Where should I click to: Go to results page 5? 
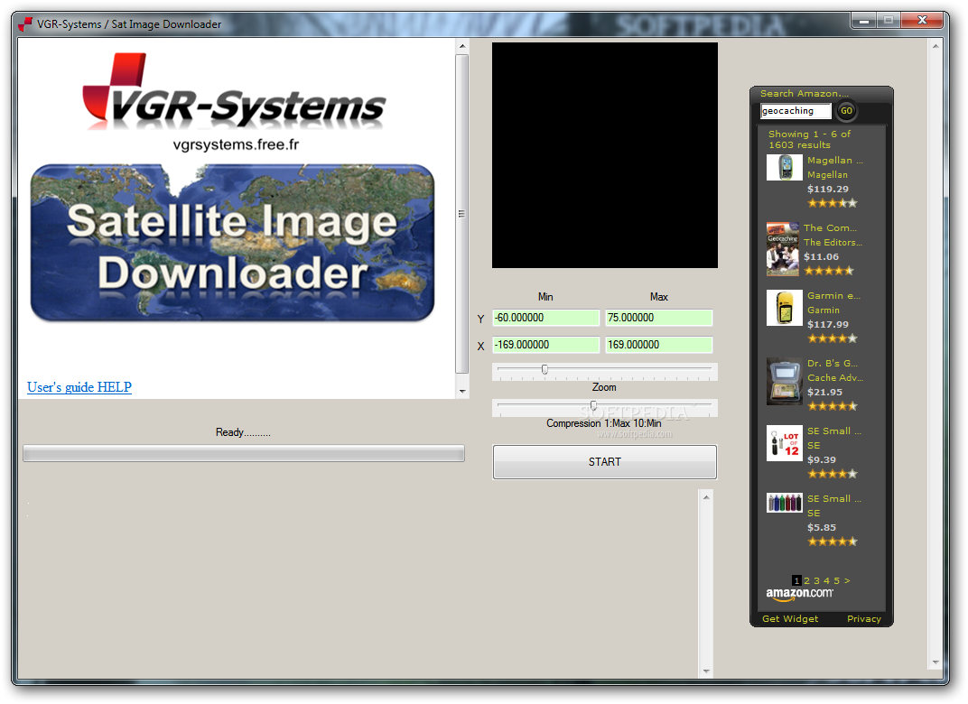[x=836, y=580]
